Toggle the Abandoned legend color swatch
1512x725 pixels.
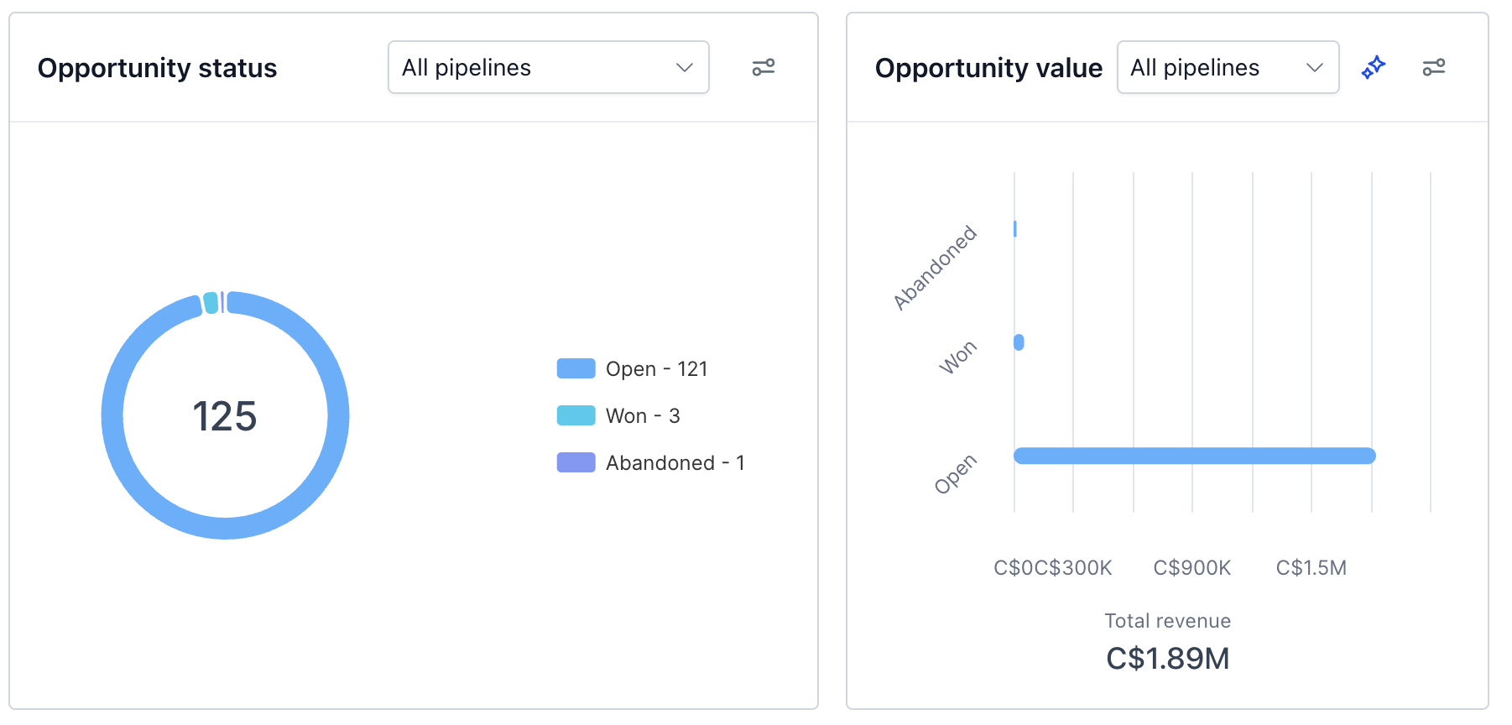pos(576,462)
